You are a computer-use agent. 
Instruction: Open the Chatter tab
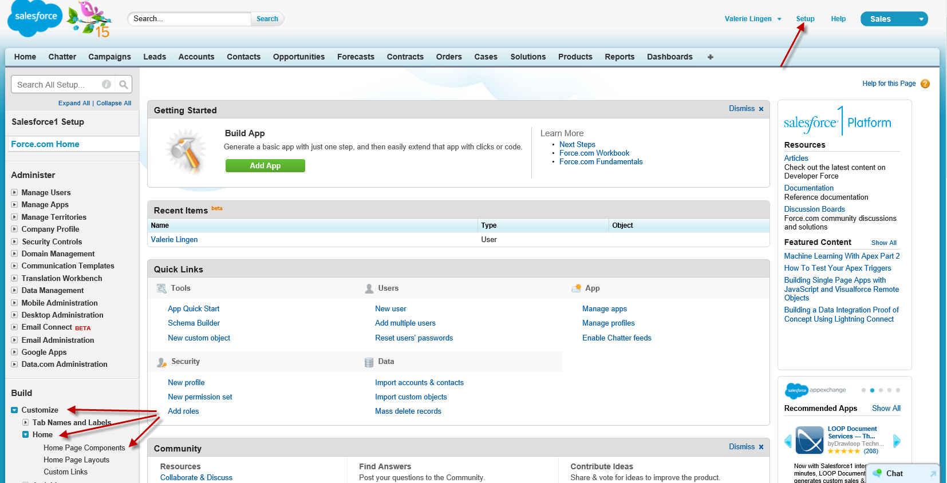coord(62,57)
